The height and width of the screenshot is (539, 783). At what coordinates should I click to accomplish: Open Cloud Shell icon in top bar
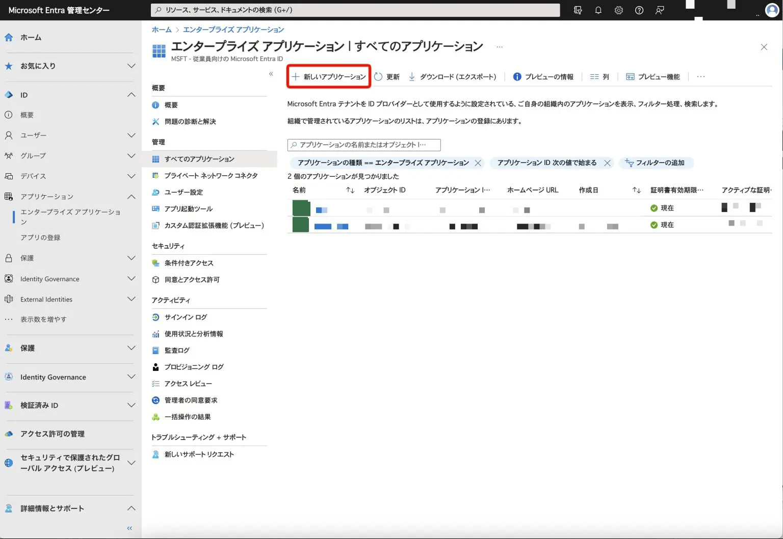578,10
